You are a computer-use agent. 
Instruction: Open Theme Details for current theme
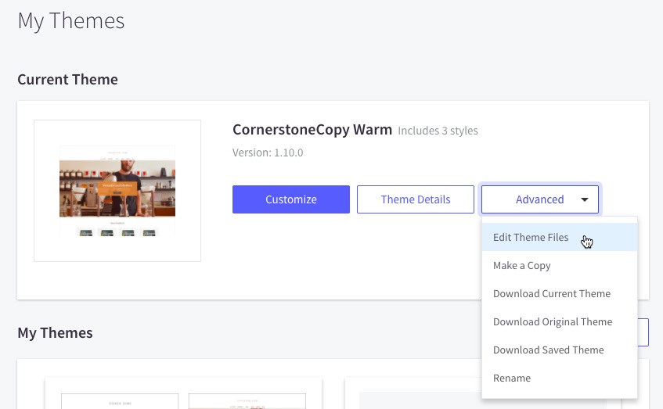[x=415, y=199]
